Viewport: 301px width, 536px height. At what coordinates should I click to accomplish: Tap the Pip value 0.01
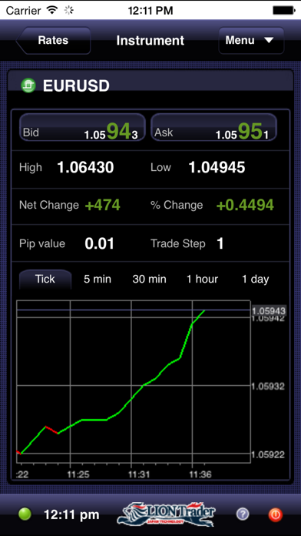coord(99,243)
